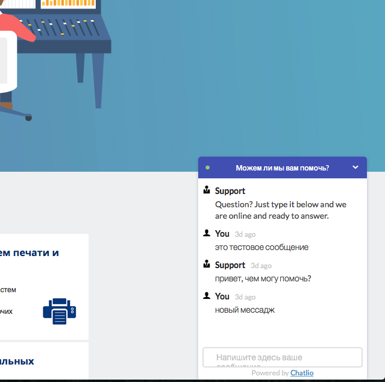Click the '3d ago' timestamp above 'новый мессадж'
Screen dimensions: 385x382
pos(245,297)
